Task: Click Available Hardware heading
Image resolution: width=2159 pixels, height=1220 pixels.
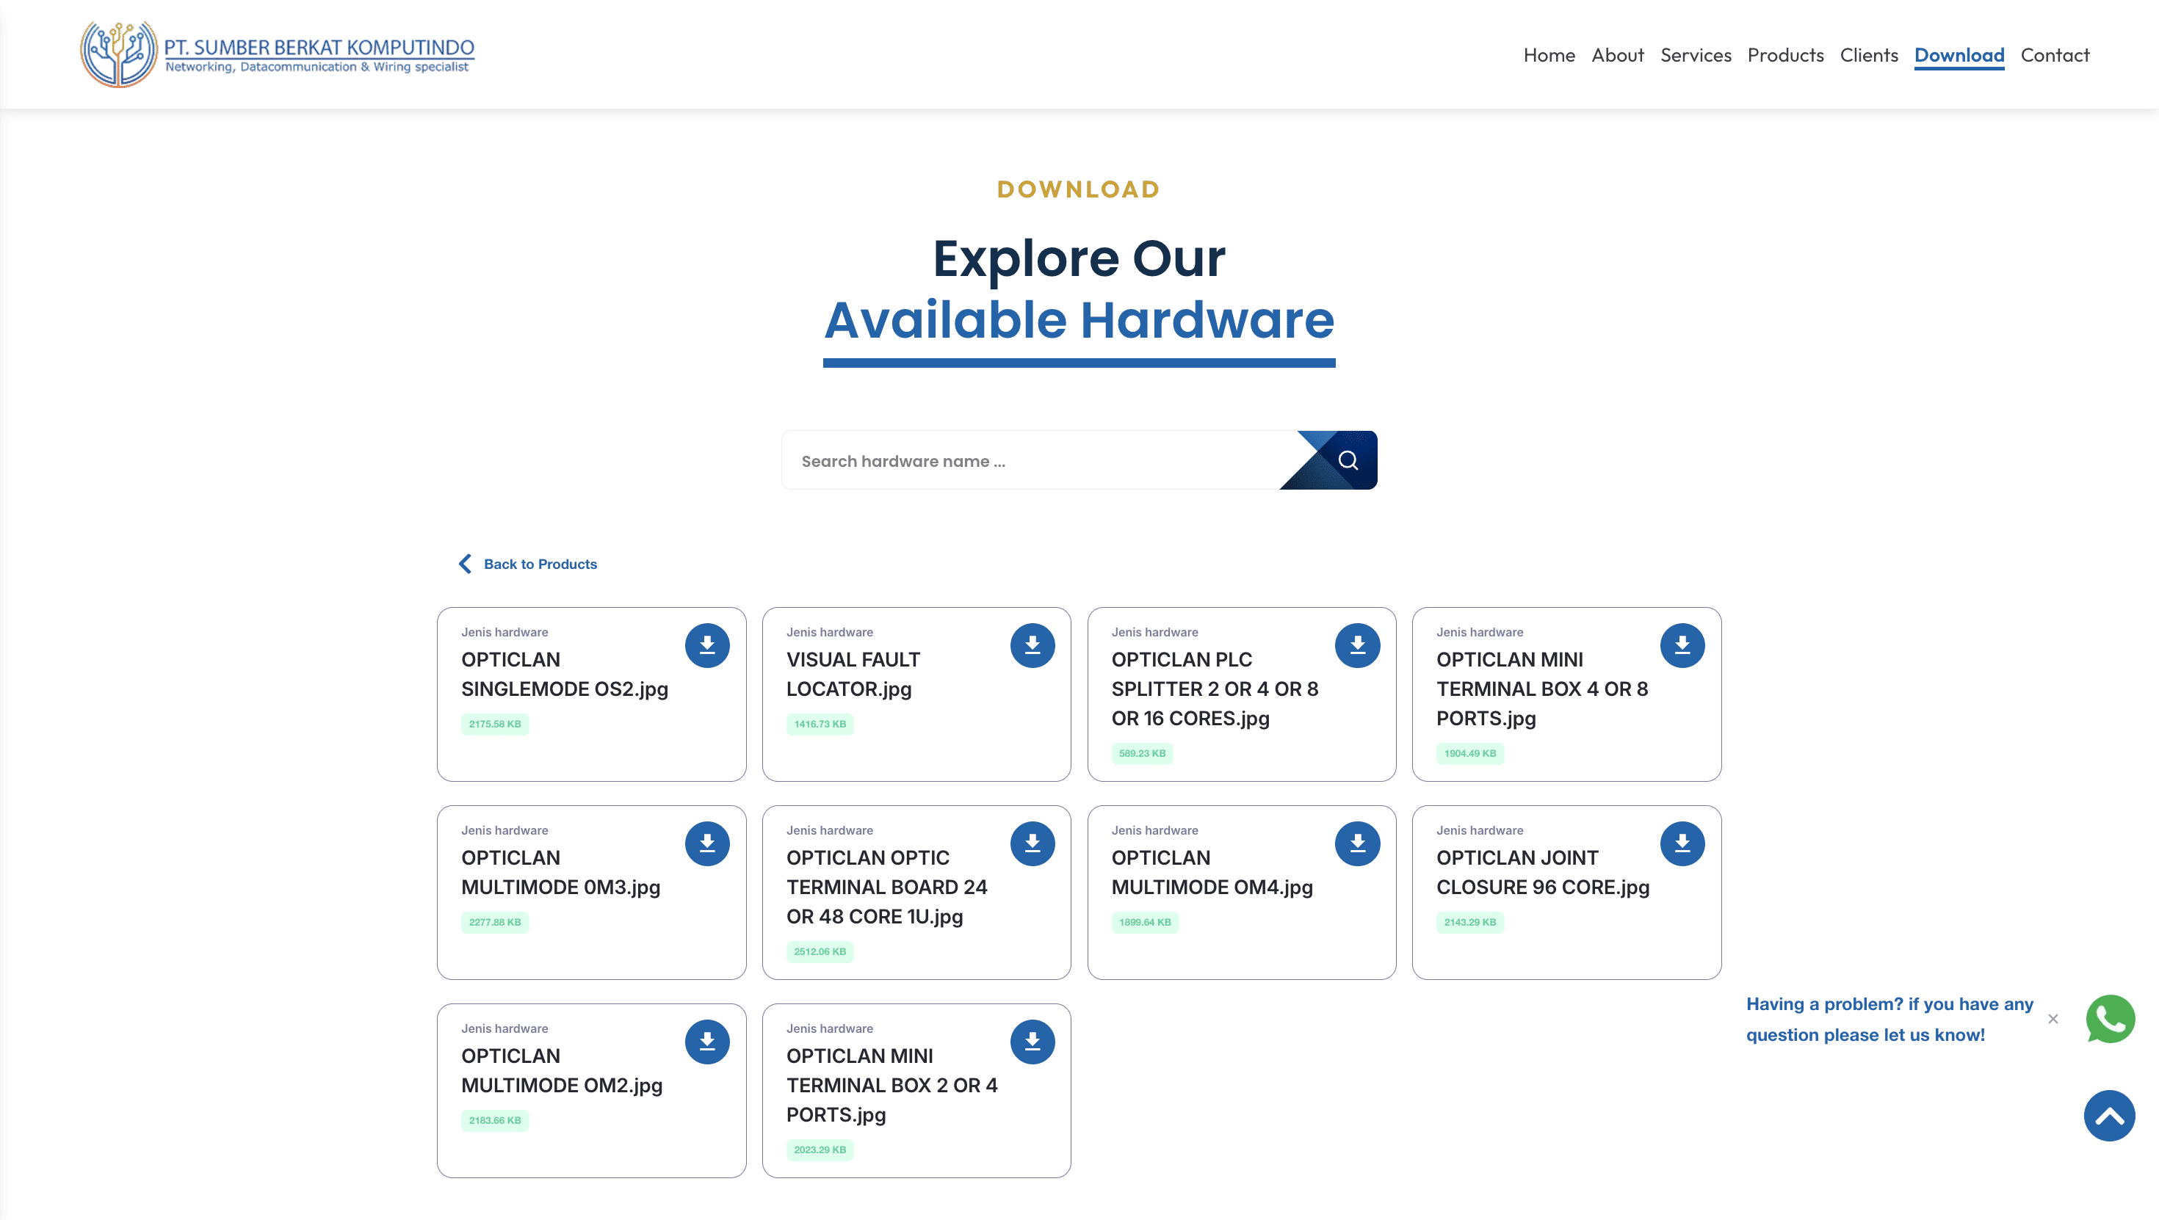Action: coord(1079,320)
